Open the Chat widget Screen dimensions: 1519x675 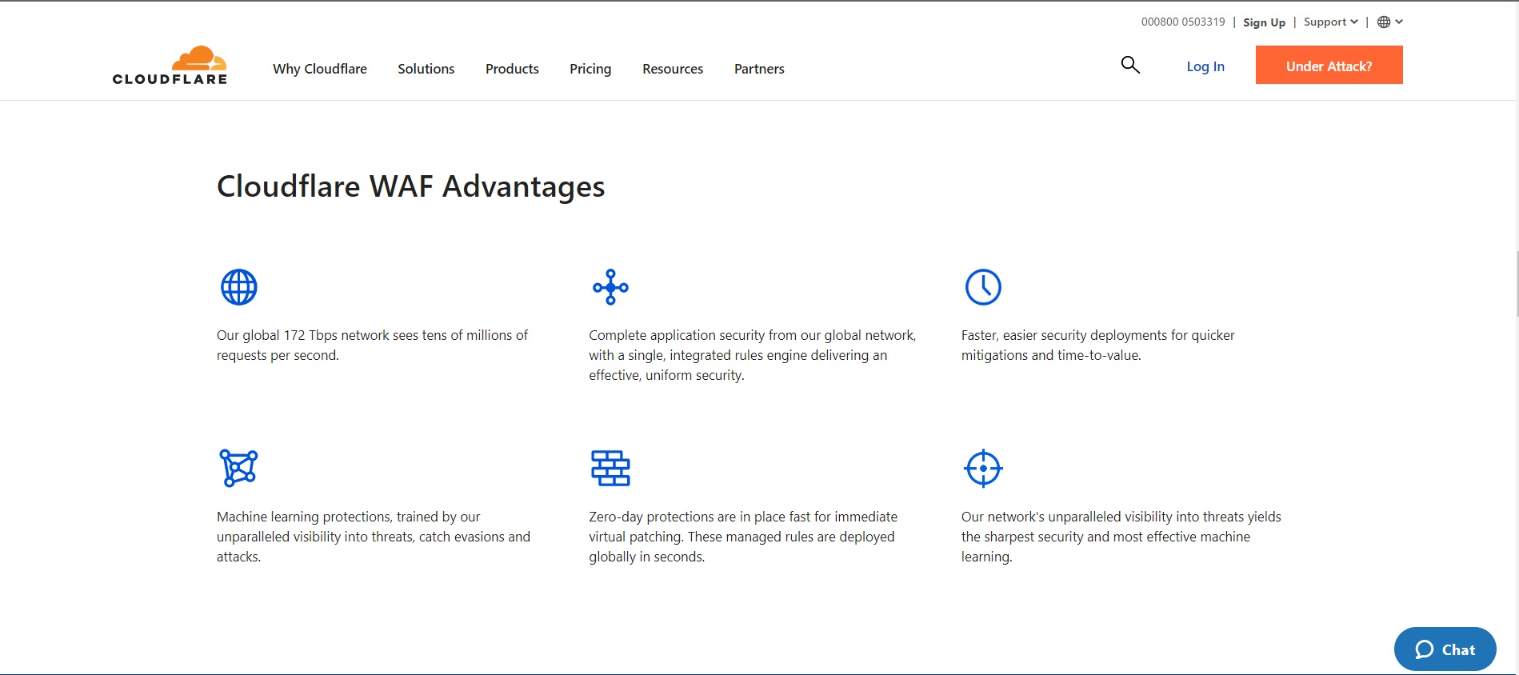point(1445,649)
